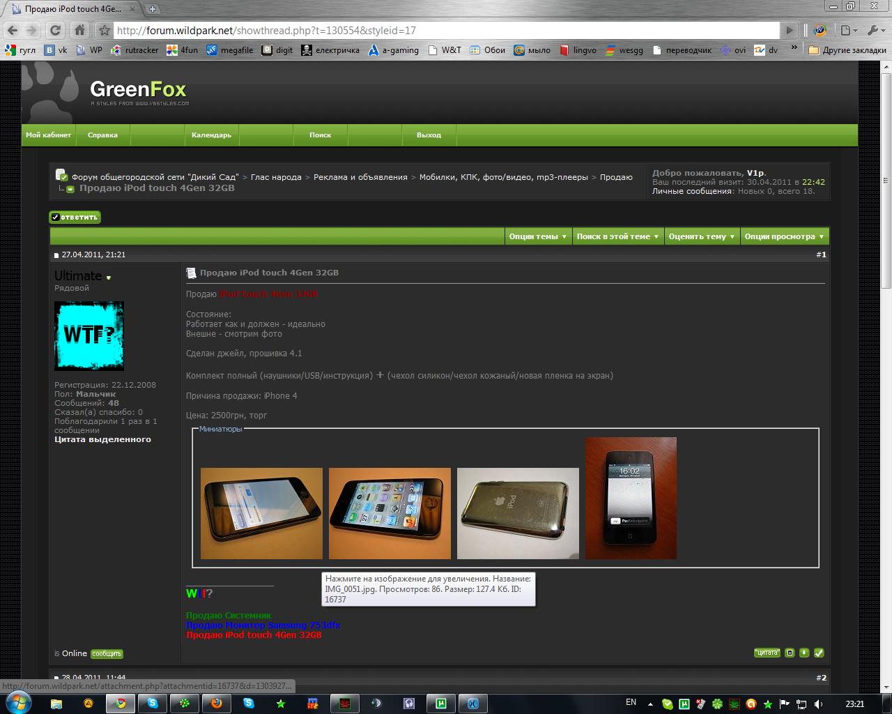Viewport: 892px width, 714px height.
Task: Click the checkmark icon in post #1 footer
Action: click(x=819, y=653)
